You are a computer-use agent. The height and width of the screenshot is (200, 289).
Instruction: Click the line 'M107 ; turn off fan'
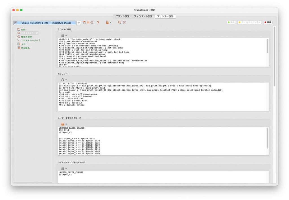coord(71,98)
